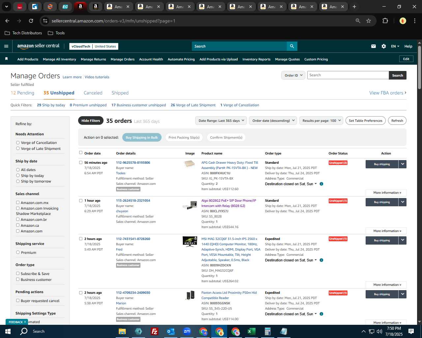
Task: Open Zoom from the taskbar
Action: click(187, 331)
